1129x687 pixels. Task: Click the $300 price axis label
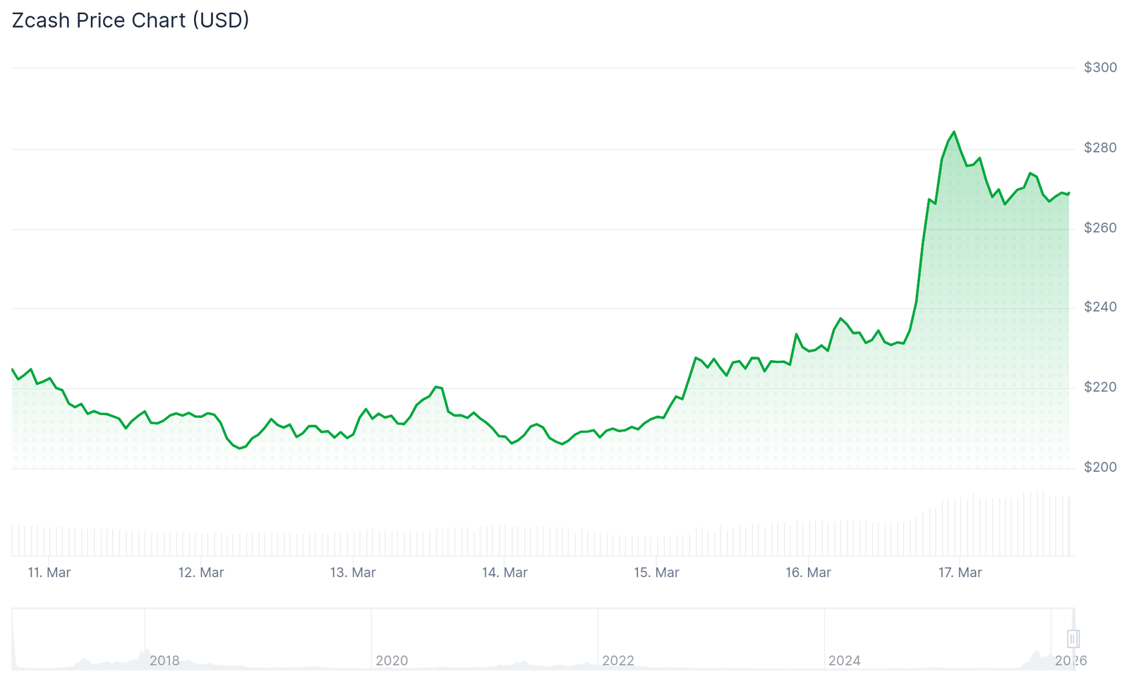pyautogui.click(x=1100, y=68)
